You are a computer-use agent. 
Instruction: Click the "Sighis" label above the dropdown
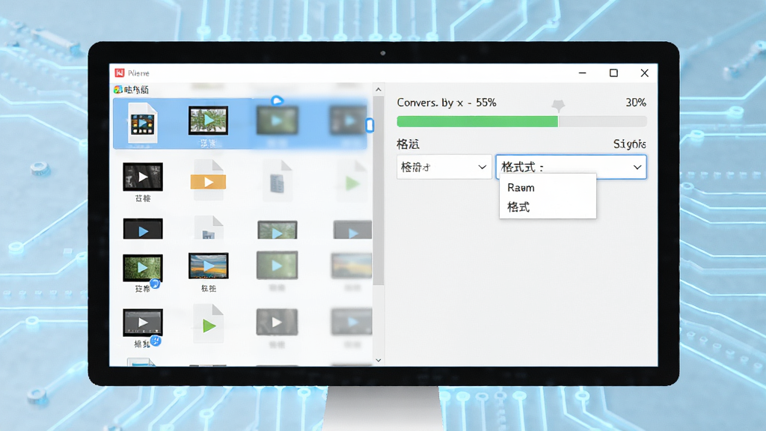pyautogui.click(x=630, y=144)
